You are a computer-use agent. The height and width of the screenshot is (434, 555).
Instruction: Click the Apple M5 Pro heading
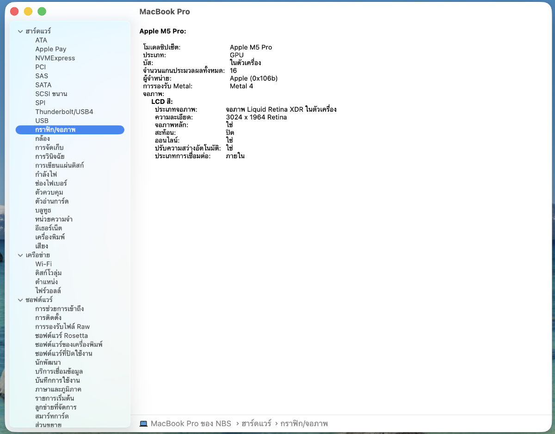162,31
